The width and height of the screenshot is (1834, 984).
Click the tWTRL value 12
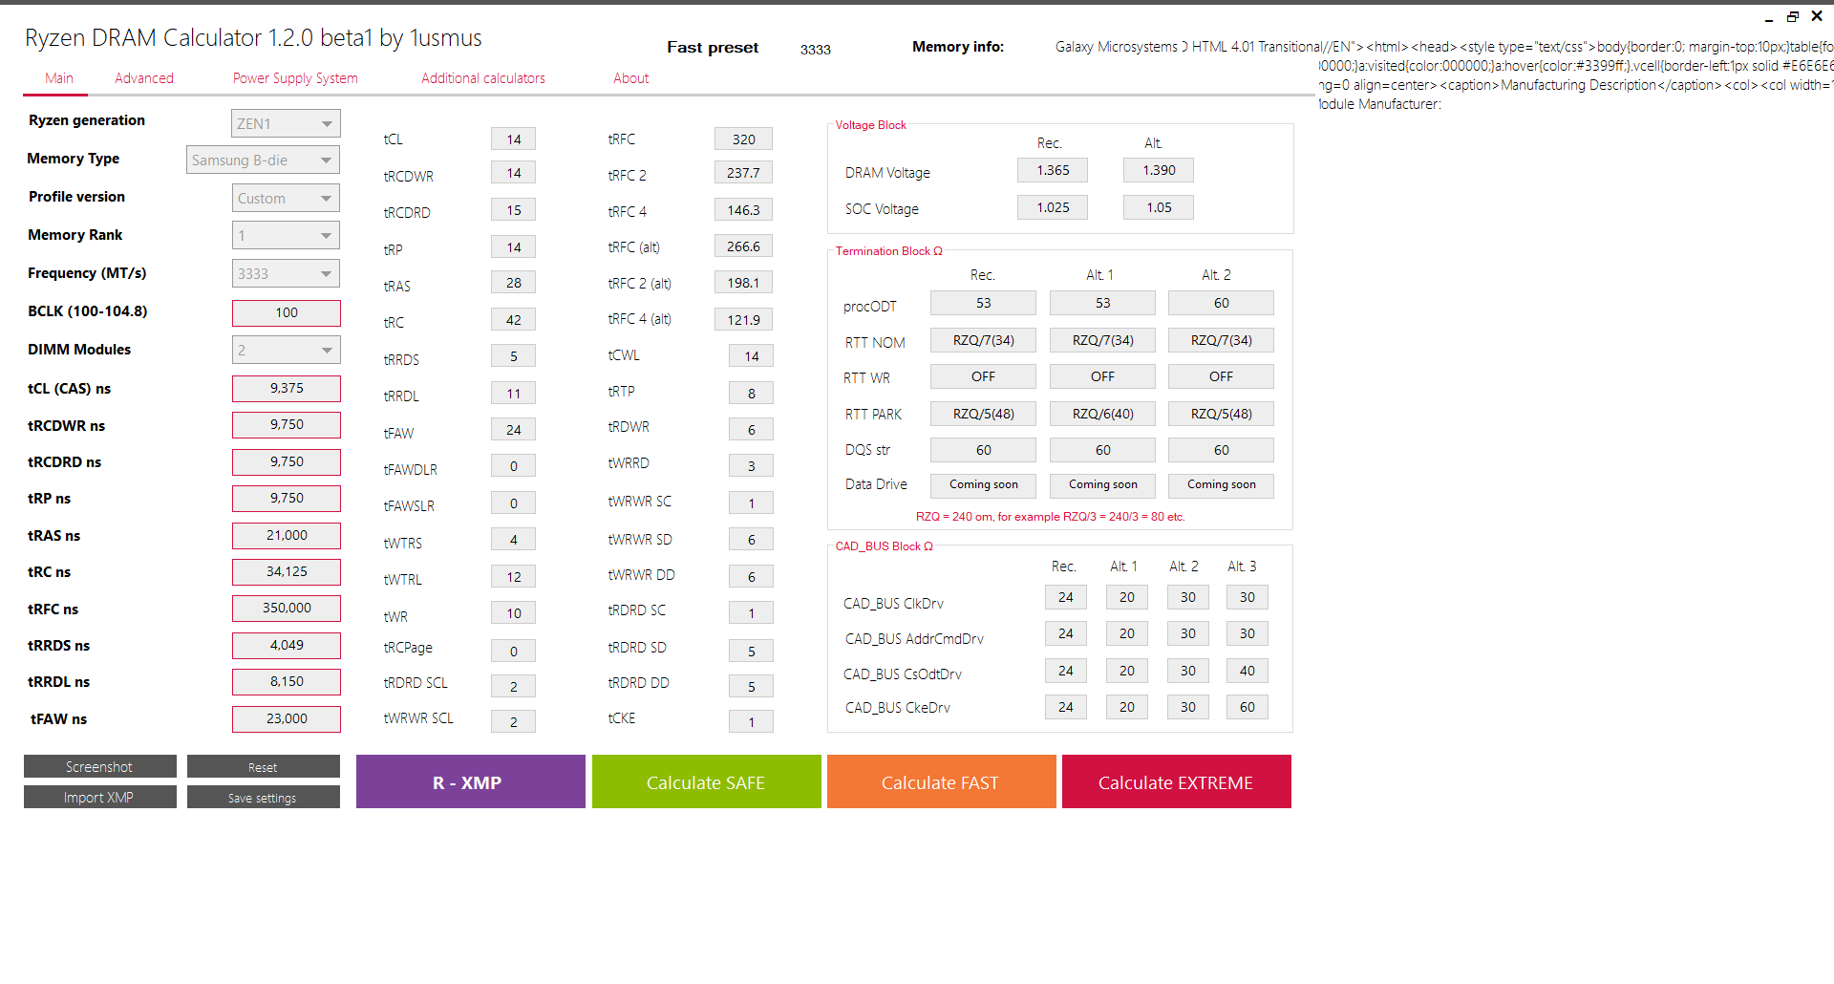[514, 577]
